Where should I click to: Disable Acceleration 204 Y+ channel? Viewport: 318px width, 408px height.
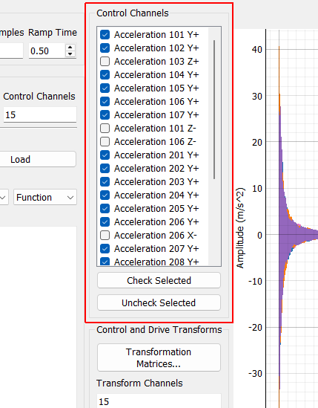(x=105, y=195)
